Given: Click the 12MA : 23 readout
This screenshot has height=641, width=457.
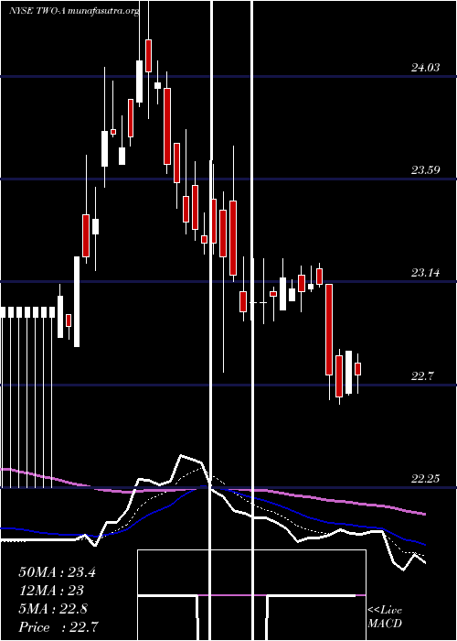Looking at the screenshot, I should tap(51, 591).
